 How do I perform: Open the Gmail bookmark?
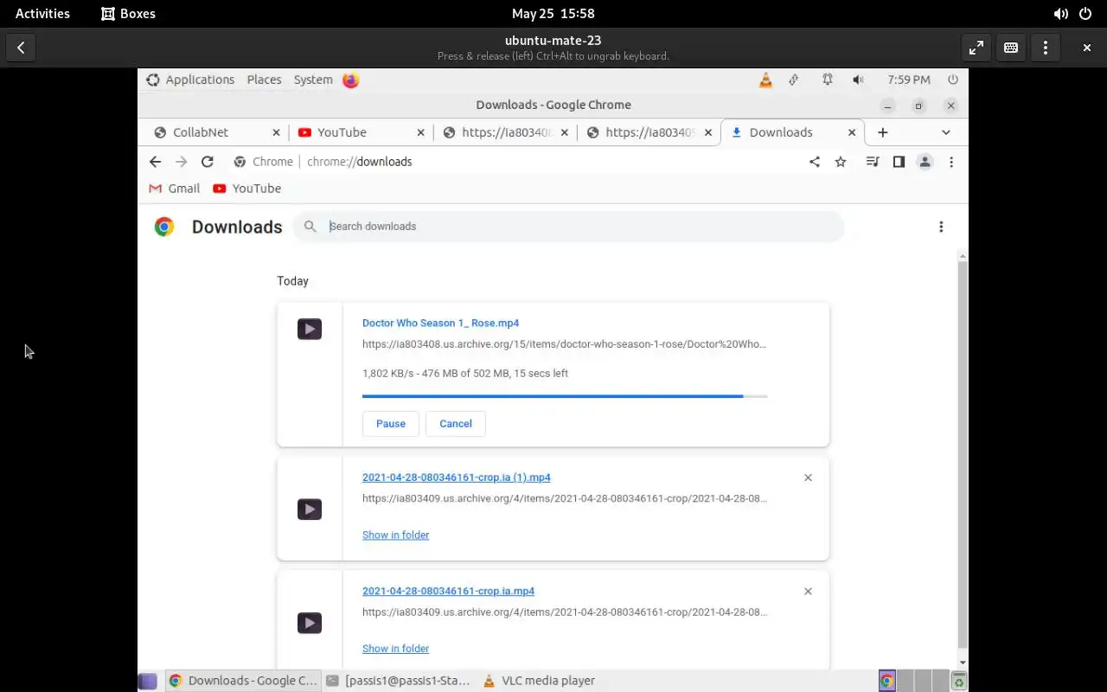point(174,189)
